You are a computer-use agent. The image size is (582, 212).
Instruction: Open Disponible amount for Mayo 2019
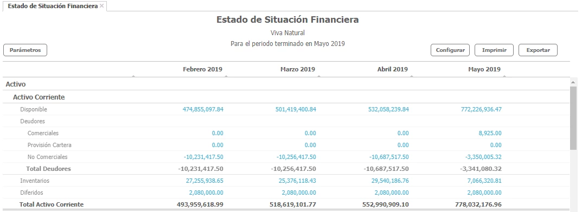tap(481, 109)
